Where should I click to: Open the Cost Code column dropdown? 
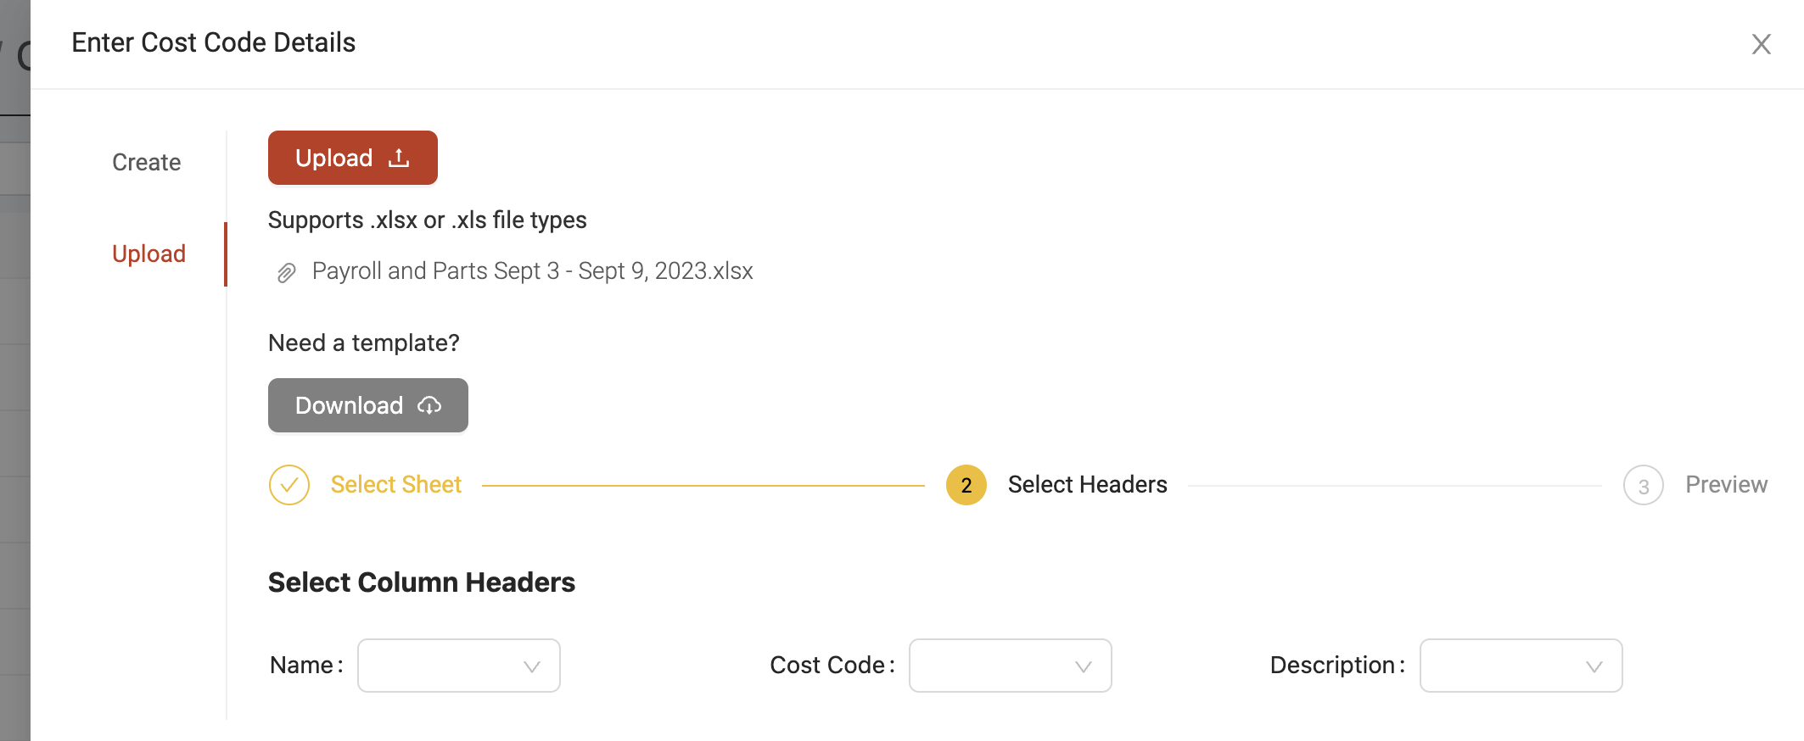[x=1011, y=666]
